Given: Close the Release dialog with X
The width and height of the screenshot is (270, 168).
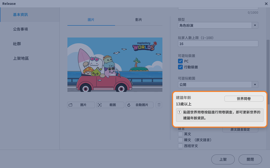Looking at the screenshot, I should (266, 3).
